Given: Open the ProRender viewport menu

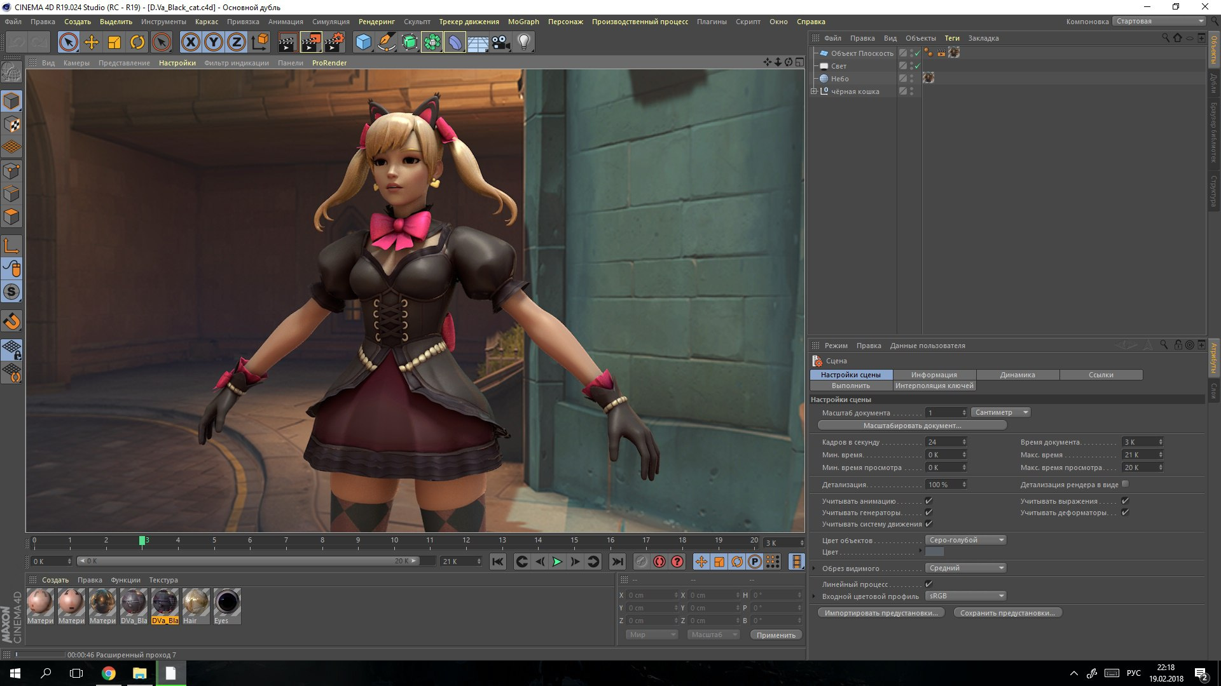Looking at the screenshot, I should coord(329,63).
